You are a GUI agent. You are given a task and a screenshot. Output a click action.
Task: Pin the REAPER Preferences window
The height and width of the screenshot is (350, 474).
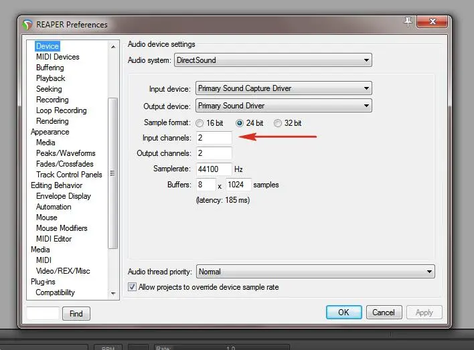pyautogui.click(x=408, y=22)
